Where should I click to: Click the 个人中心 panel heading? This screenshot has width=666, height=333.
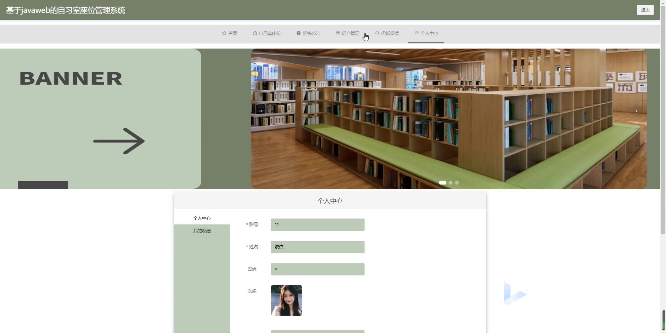(330, 201)
